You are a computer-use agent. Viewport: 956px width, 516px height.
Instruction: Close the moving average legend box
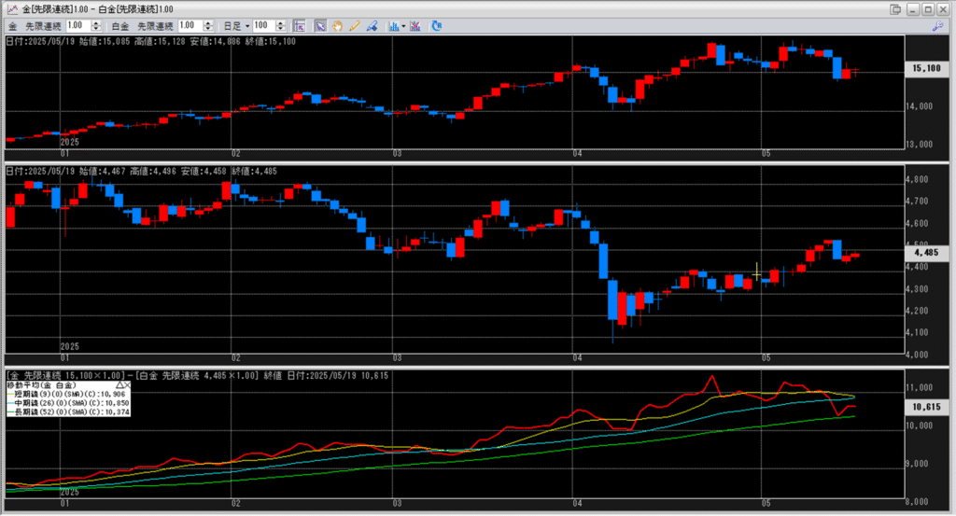point(128,384)
